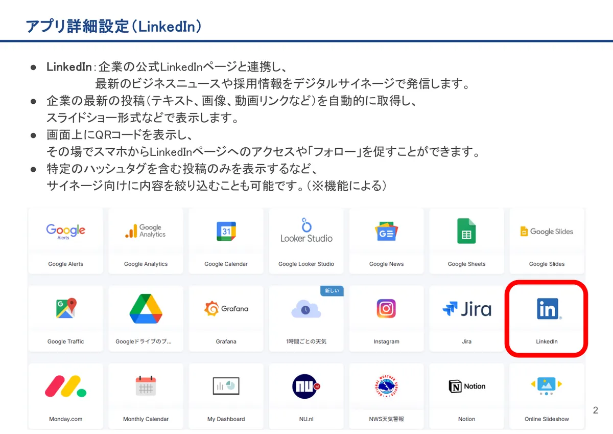Click the My Dashboard chart icon
The height and width of the screenshot is (434, 613).
[226, 386]
